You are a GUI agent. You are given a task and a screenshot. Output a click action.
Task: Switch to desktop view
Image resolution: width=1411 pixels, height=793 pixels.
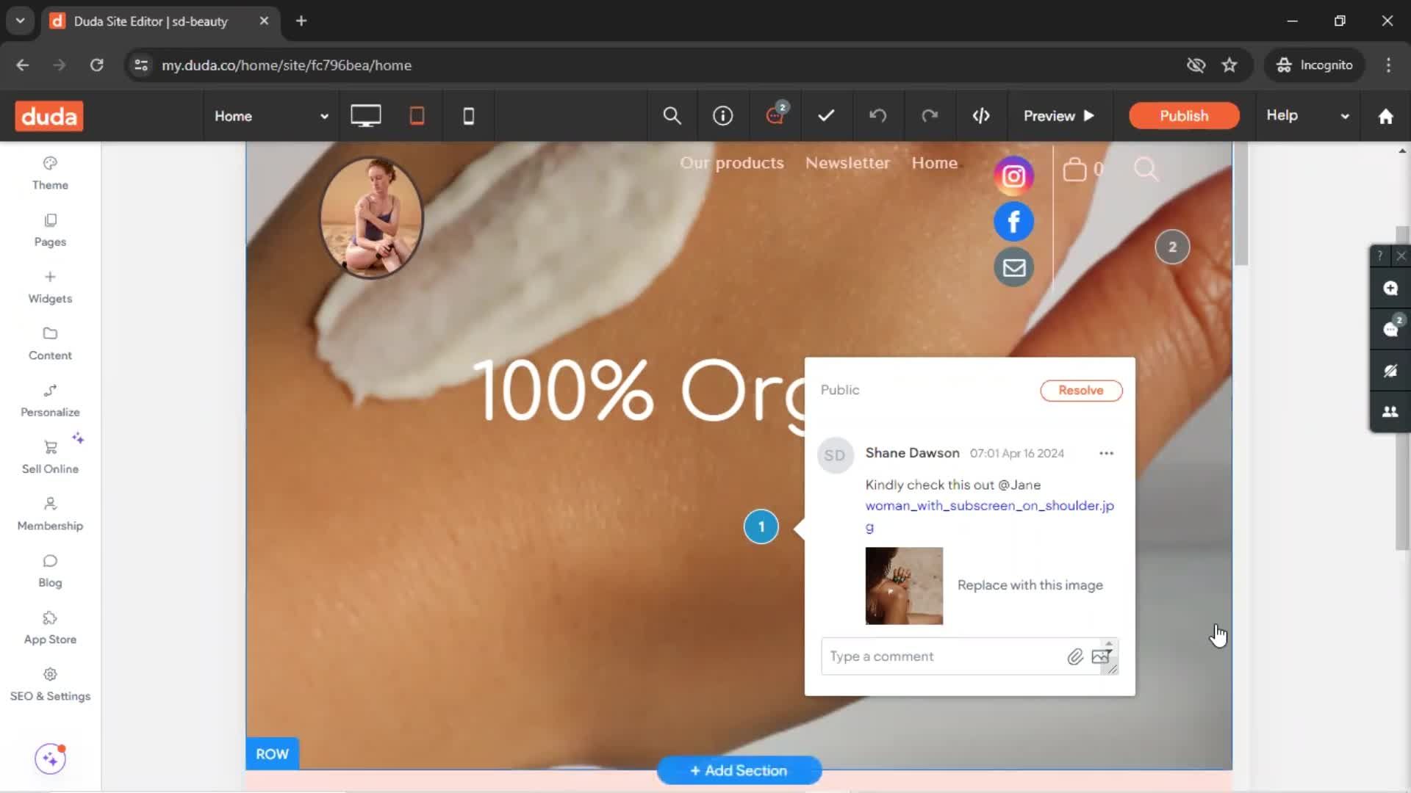click(x=365, y=116)
